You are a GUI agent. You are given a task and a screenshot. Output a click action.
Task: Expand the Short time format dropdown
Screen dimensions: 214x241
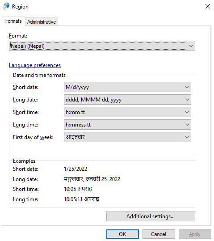click(127, 112)
